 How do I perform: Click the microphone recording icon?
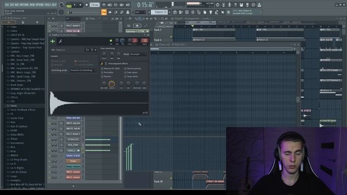tap(229, 5)
